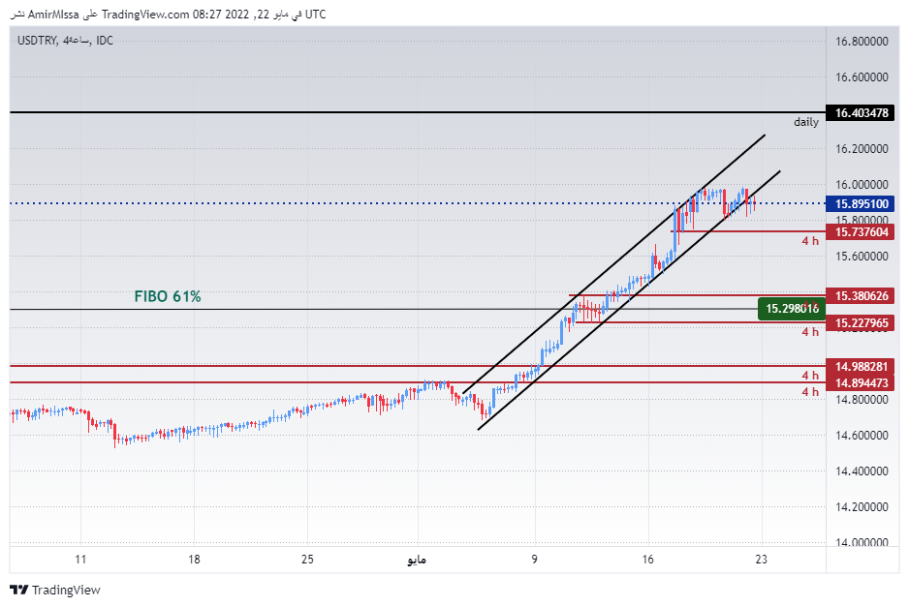909x607 pixels.
Task: Click the date label 11 on time axis
Action: (80, 560)
